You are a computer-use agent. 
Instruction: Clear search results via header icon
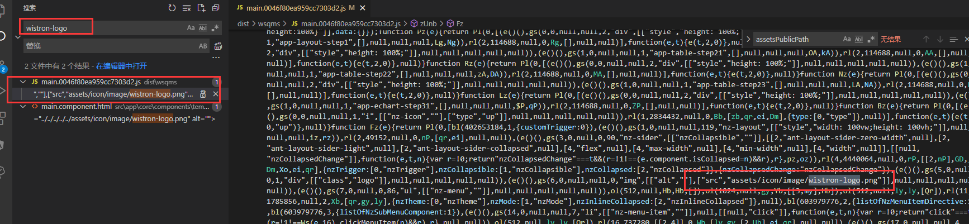click(187, 8)
